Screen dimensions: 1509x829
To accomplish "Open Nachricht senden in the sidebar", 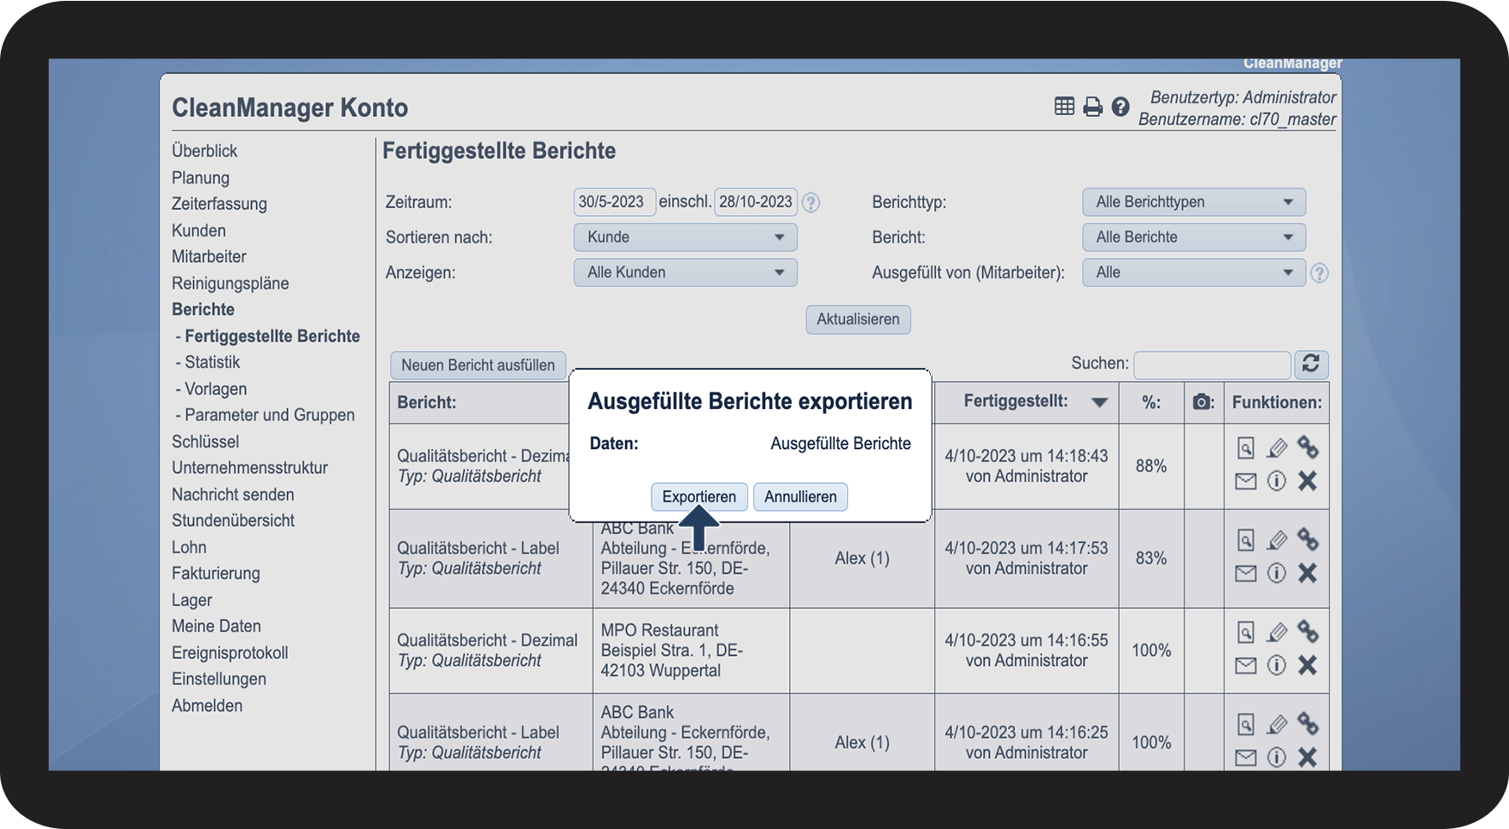I will tap(233, 494).
